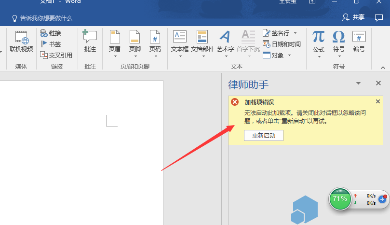Open the symbol (符号) picker

coord(339,41)
